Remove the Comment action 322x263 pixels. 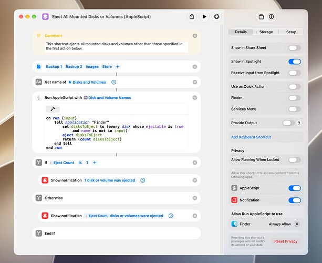(x=195, y=36)
